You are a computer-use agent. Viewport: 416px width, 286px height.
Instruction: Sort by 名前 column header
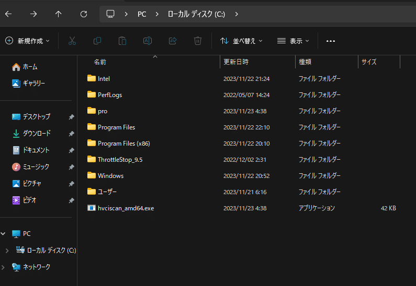[100, 62]
